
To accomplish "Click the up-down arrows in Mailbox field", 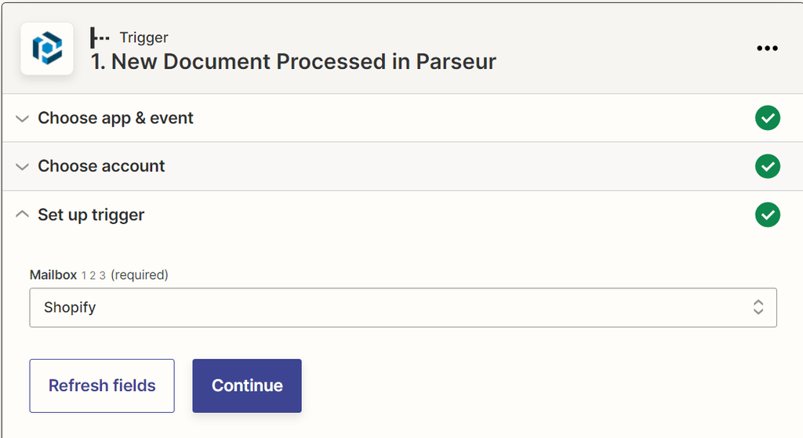I will click(x=758, y=307).
